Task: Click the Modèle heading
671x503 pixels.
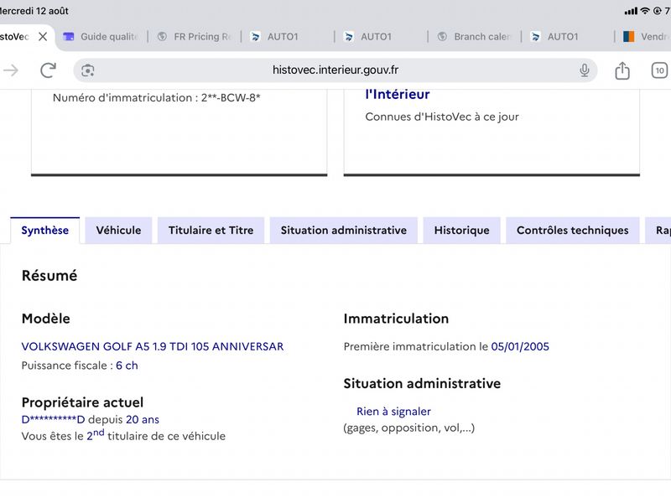Action: [x=46, y=319]
